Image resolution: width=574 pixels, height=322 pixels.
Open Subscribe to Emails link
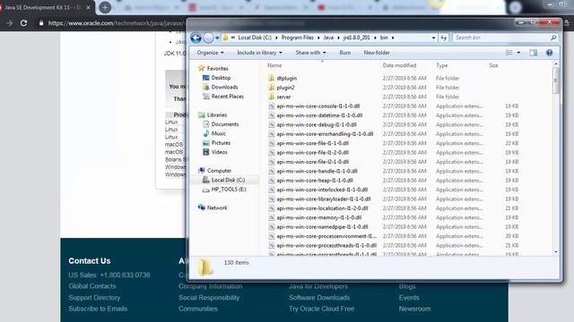(98, 309)
